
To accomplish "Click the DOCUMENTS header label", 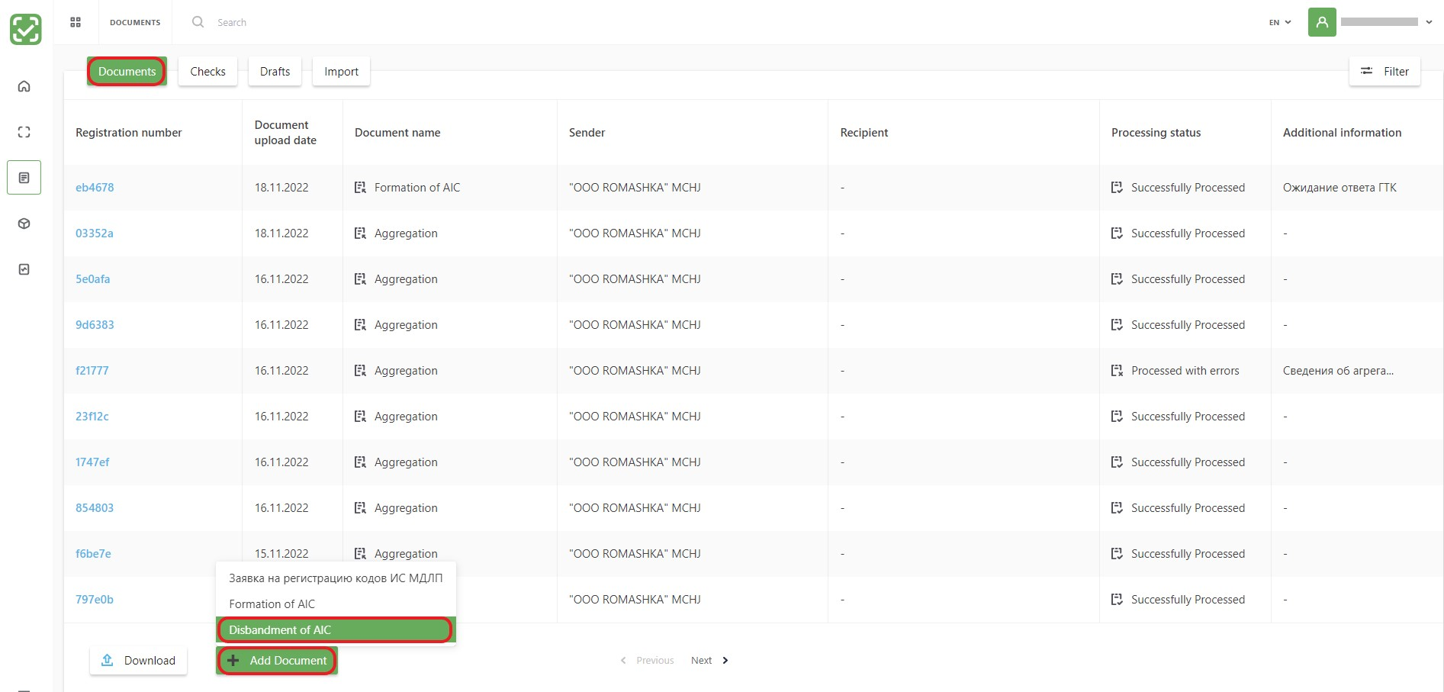I will pos(135,22).
